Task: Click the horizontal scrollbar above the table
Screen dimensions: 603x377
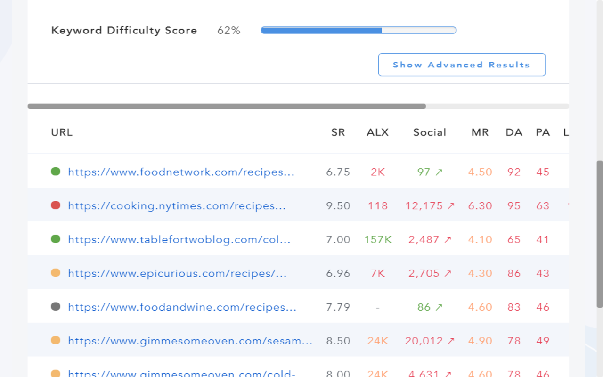Action: pyautogui.click(x=226, y=106)
